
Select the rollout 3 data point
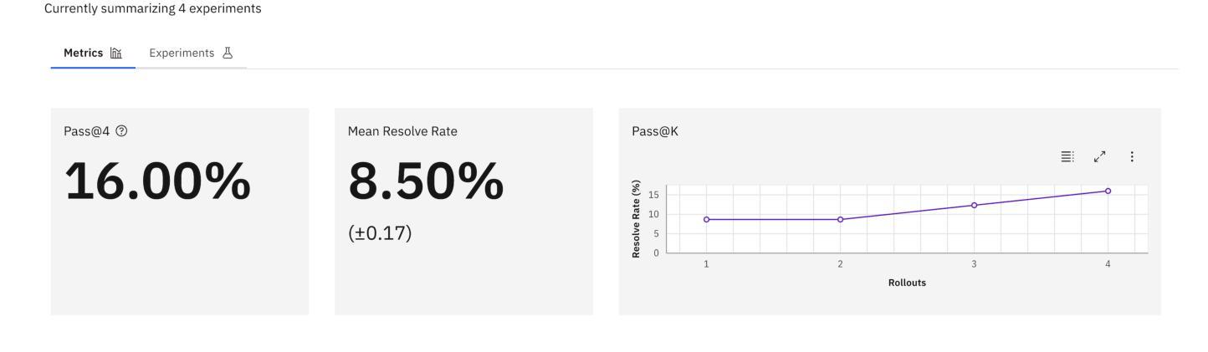pyautogui.click(x=974, y=205)
